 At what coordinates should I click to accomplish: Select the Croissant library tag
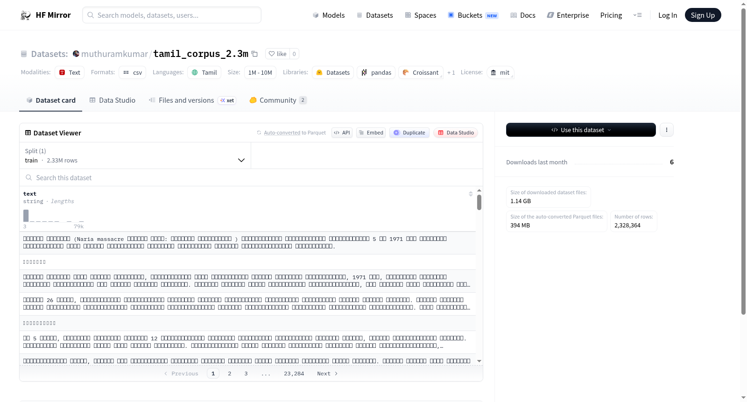(x=421, y=72)
